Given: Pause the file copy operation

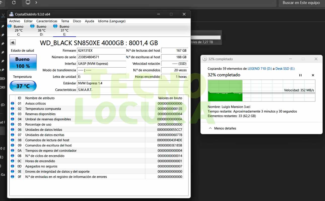Looking at the screenshot, I should [x=300, y=75].
